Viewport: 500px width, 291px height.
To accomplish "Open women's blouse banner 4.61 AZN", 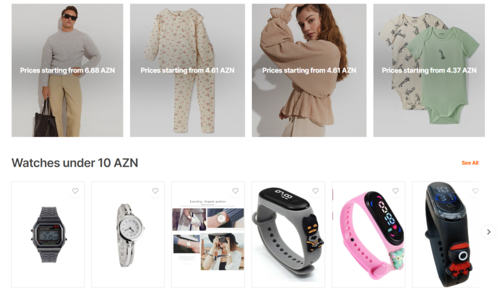I will (309, 70).
